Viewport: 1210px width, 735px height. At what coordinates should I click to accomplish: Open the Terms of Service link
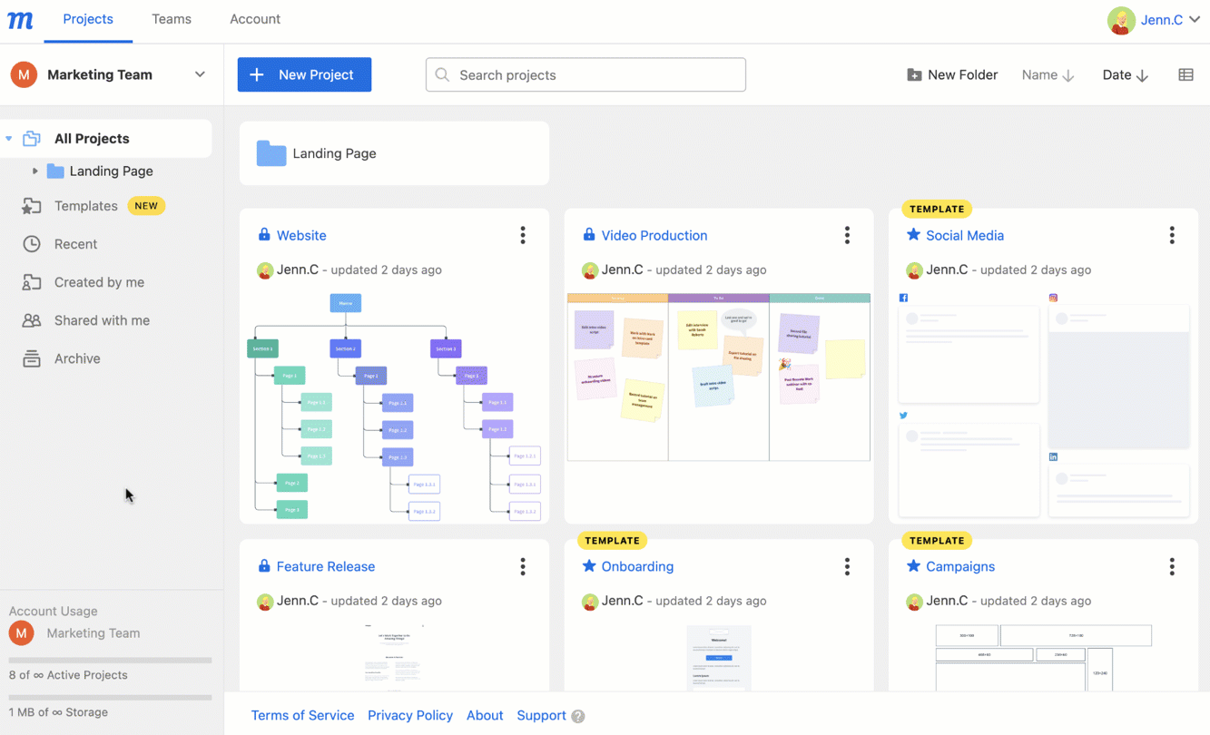point(302,716)
